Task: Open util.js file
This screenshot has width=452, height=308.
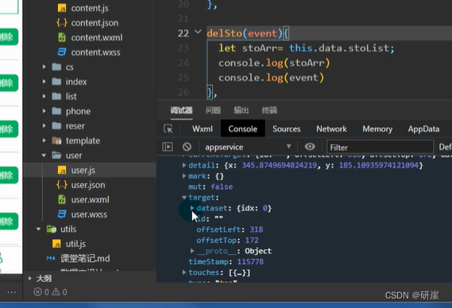Action: click(75, 244)
